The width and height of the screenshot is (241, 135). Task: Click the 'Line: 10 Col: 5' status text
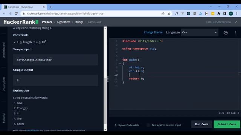229,113
